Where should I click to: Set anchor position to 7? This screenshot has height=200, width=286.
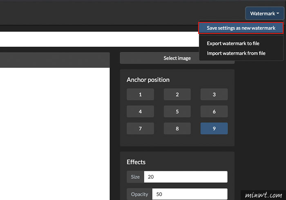tap(140, 129)
